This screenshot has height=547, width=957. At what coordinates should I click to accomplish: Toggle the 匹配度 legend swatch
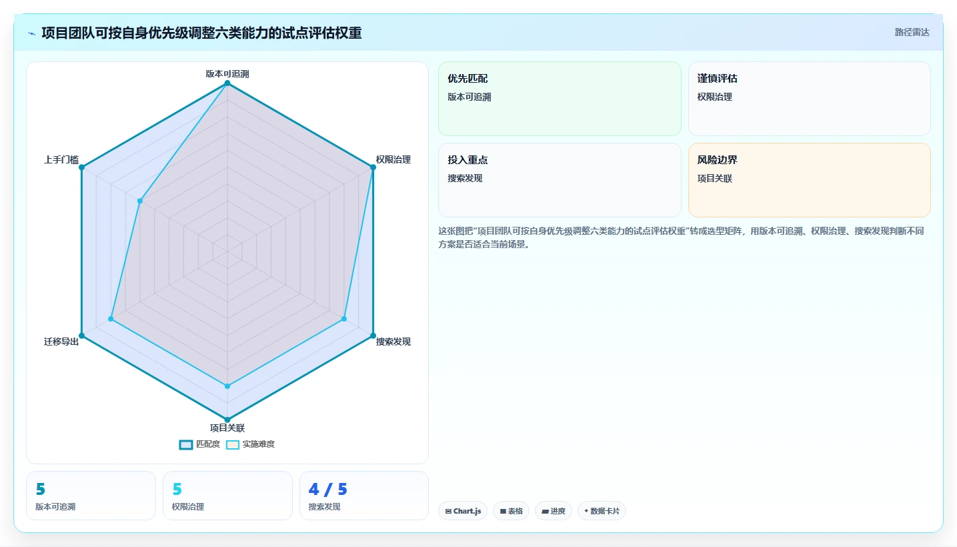(x=186, y=444)
